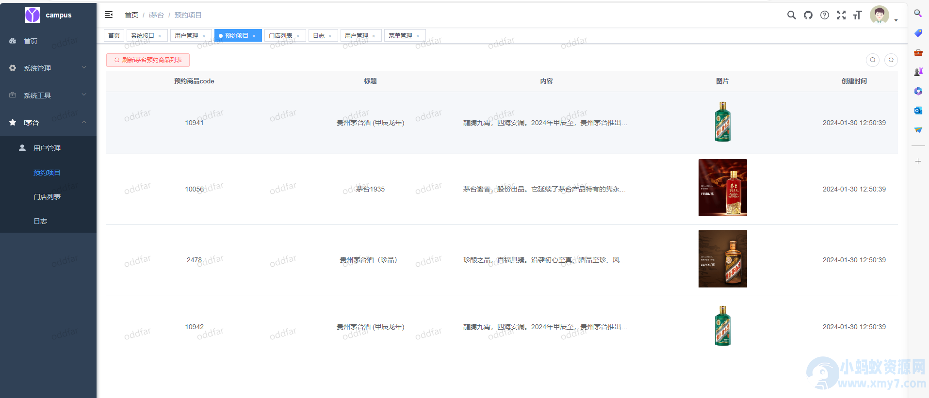Click the code cell 10941

194,123
